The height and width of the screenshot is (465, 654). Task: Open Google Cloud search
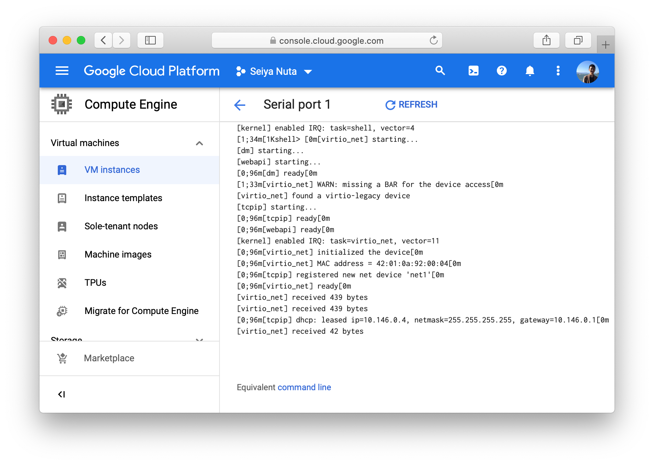(x=440, y=71)
